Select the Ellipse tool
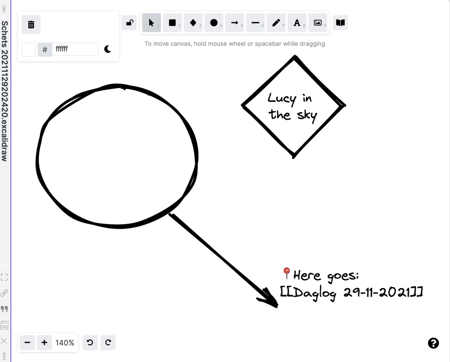This screenshot has height=362, width=450. point(214,23)
